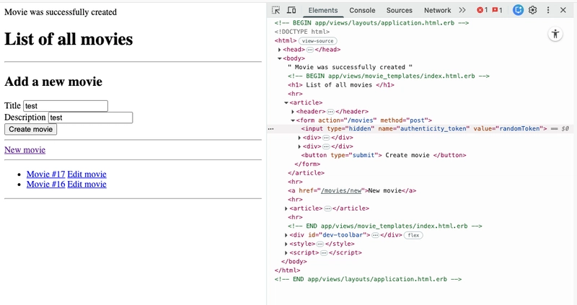Open the DevTools three-dot menu
Viewport: 577px width, 305px height.
click(548, 10)
